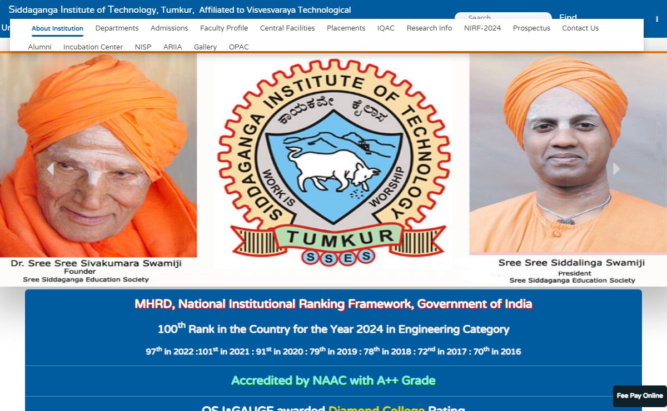Screen dimensions: 667x411
Task: Click the Dr. Sree Sree Sivakumara Swamiji photo
Action: coord(98,156)
